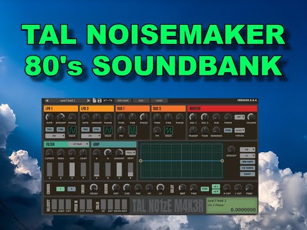Click the LFO 1 wave display

point(72,130)
